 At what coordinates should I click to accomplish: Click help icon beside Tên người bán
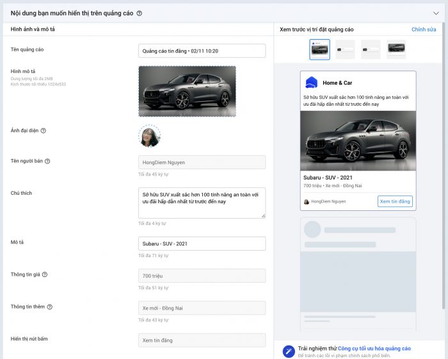(x=47, y=161)
